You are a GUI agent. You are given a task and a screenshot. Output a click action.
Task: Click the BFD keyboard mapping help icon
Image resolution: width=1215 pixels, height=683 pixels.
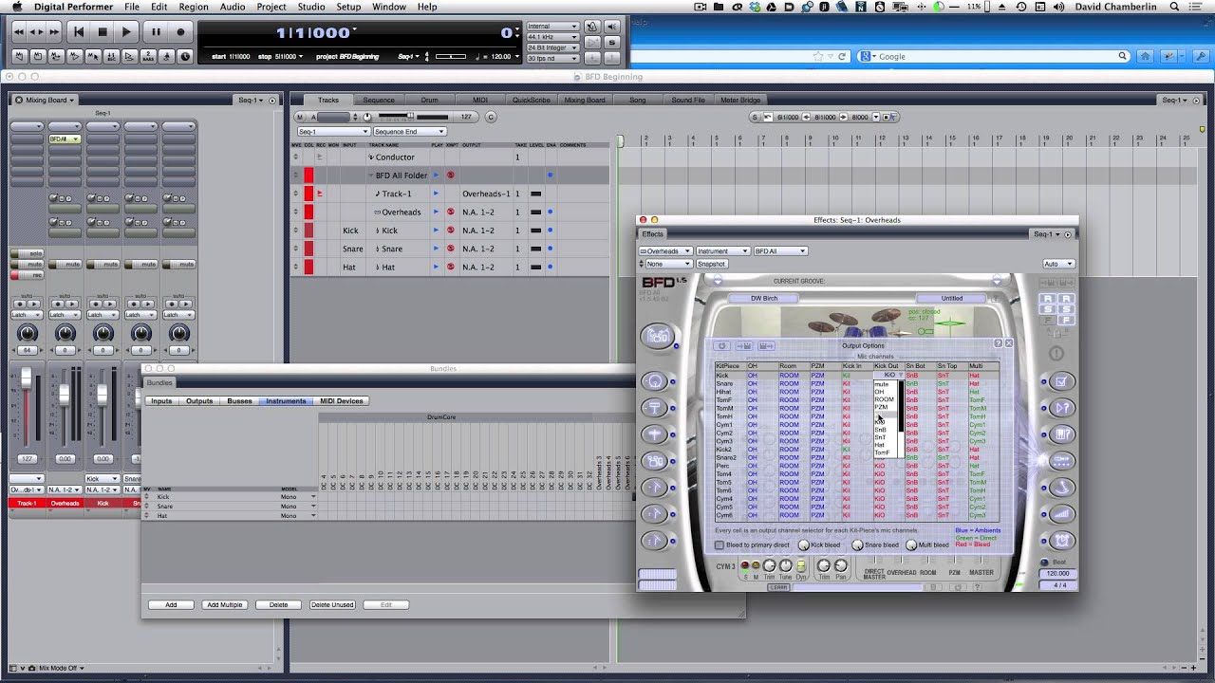tap(1062, 434)
